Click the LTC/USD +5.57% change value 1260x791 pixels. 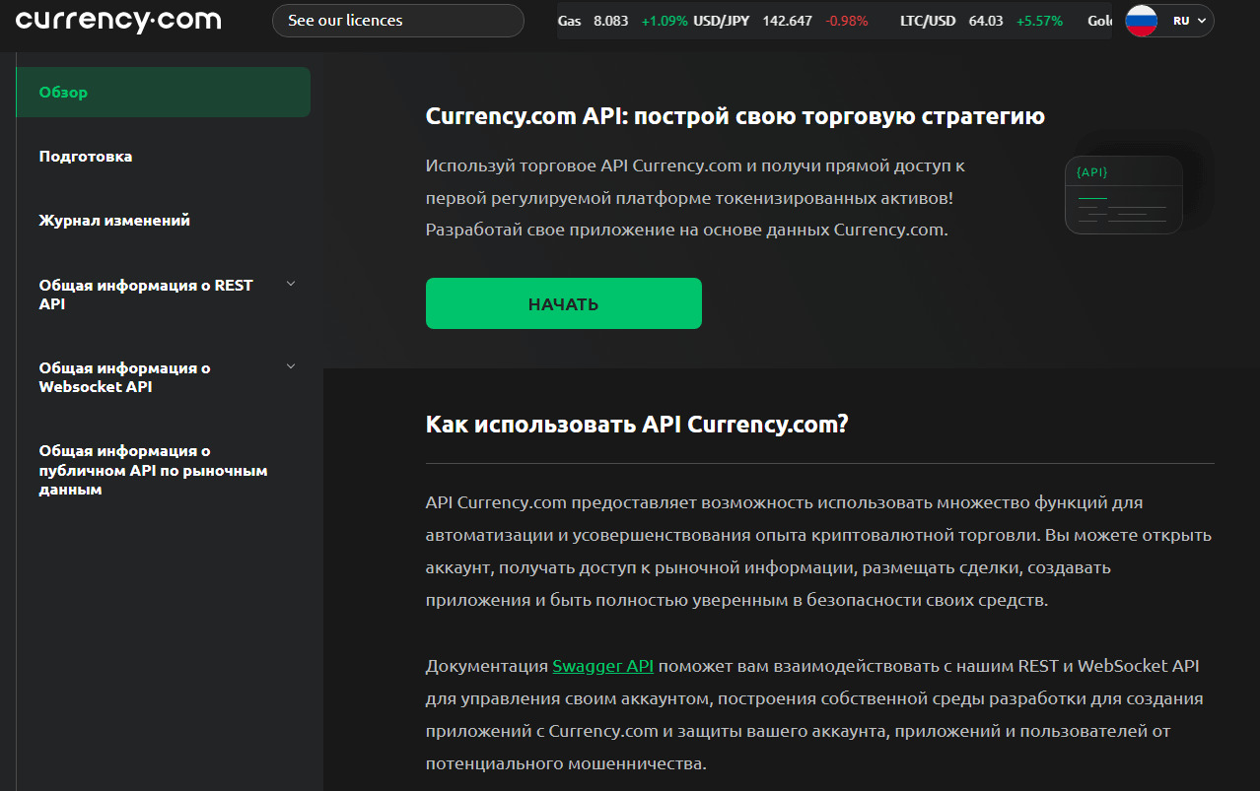1038,21
